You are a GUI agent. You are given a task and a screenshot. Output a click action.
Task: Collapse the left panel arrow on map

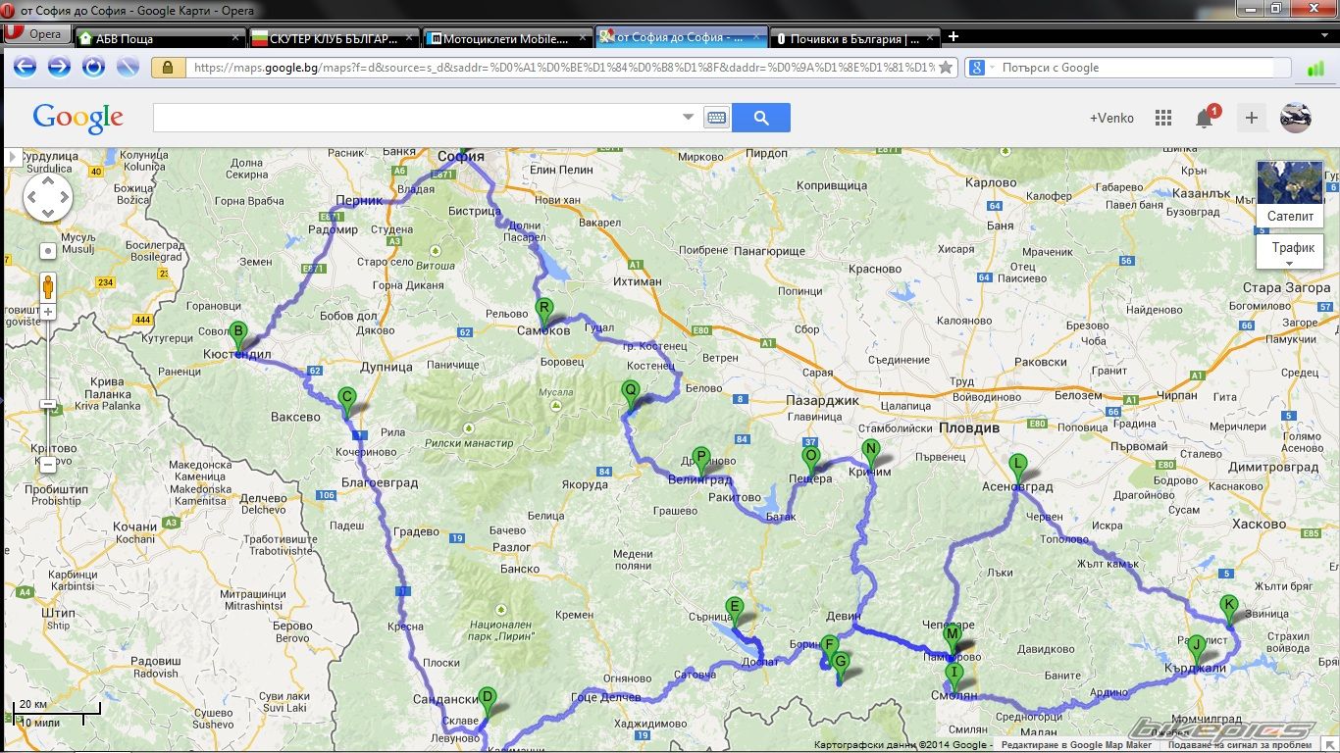point(13,157)
